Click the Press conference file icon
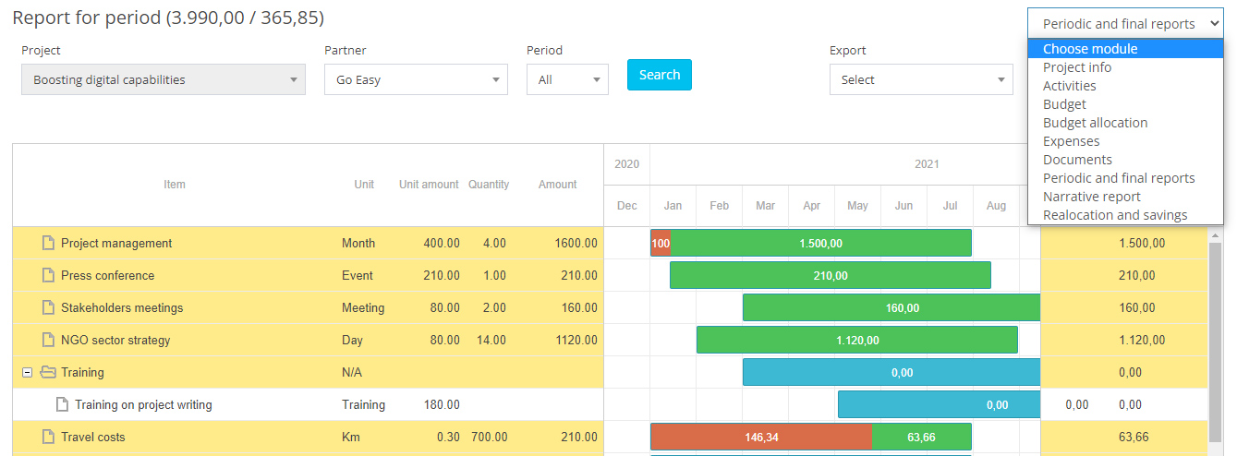This screenshot has height=456, width=1237. (x=48, y=276)
